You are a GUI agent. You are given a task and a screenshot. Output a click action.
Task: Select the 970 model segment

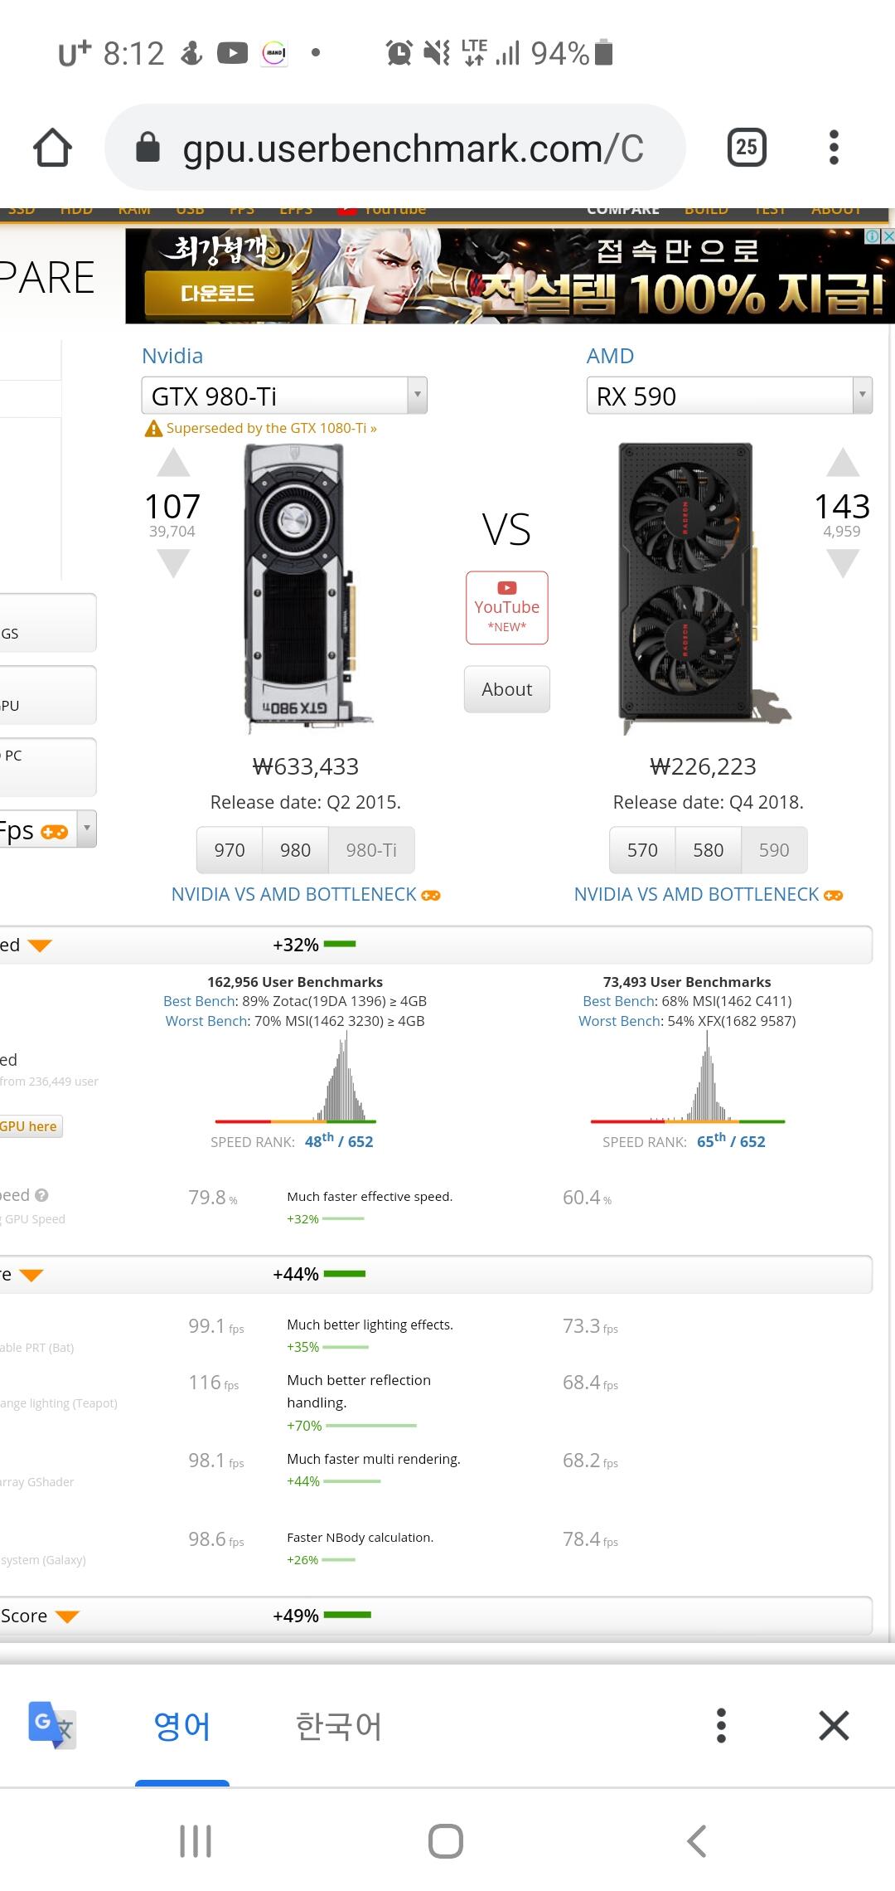[230, 850]
